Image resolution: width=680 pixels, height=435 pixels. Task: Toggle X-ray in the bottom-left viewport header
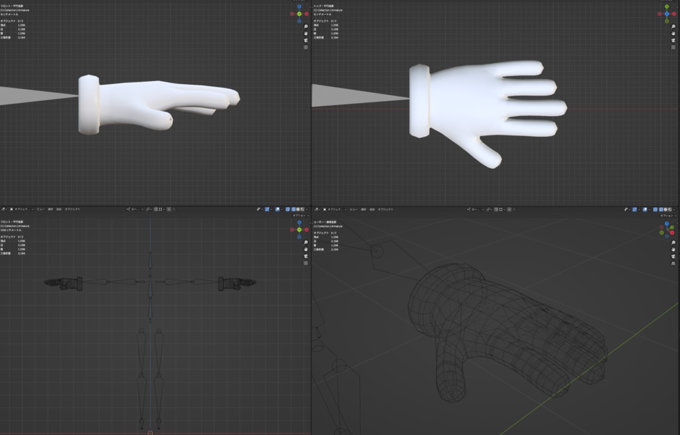(288, 209)
